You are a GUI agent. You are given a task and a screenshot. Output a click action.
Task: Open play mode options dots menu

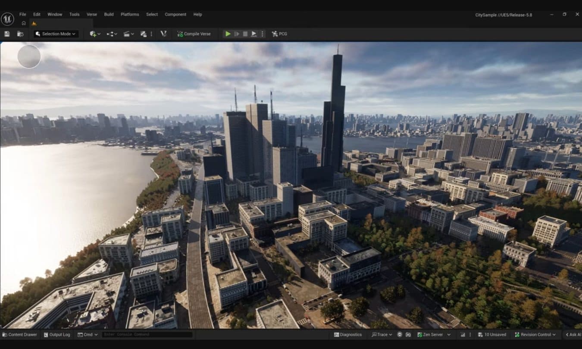(x=262, y=34)
